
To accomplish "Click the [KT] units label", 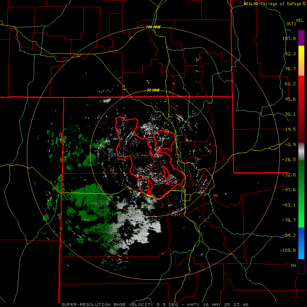I will [x=291, y=24].
